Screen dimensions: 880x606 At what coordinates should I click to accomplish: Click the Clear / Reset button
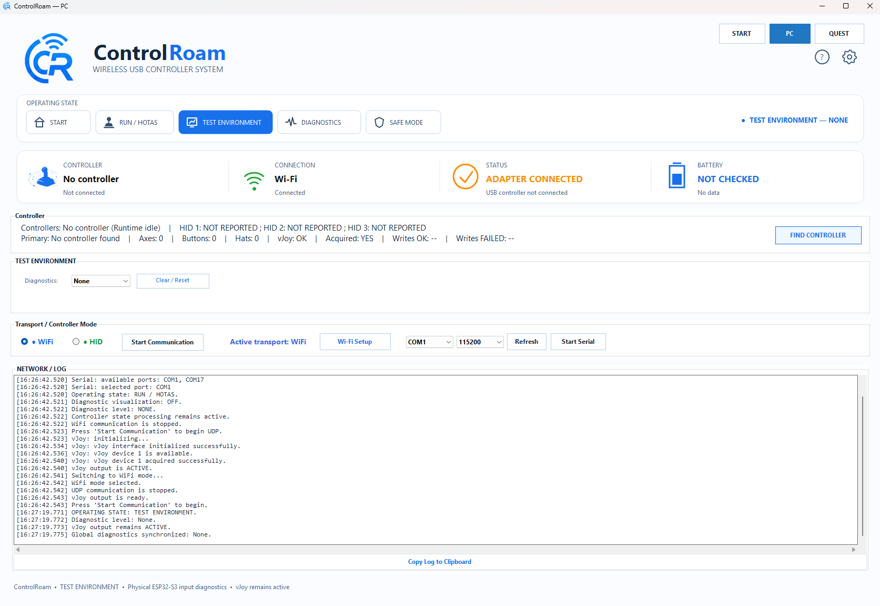pos(173,281)
